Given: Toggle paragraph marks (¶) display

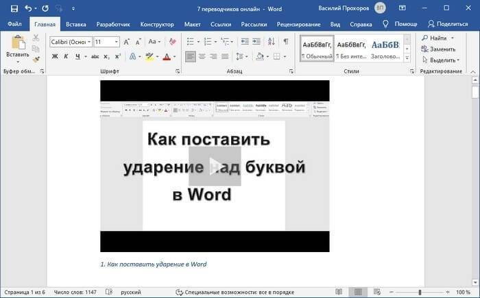Looking at the screenshot, I should (286, 41).
